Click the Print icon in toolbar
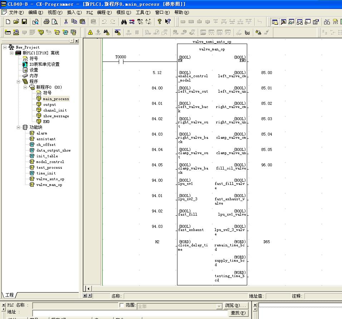The height and width of the screenshot is (319, 342). click(46, 22)
